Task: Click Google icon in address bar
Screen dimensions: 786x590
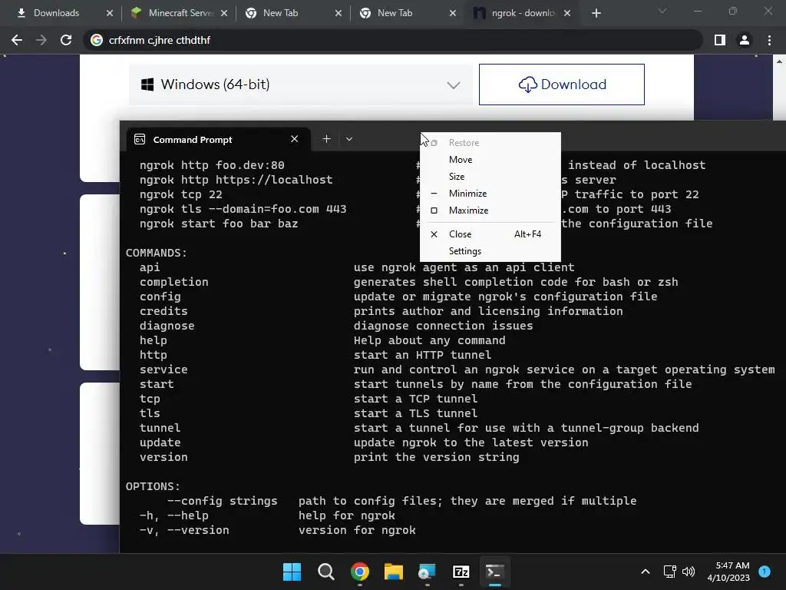Action: pos(96,40)
